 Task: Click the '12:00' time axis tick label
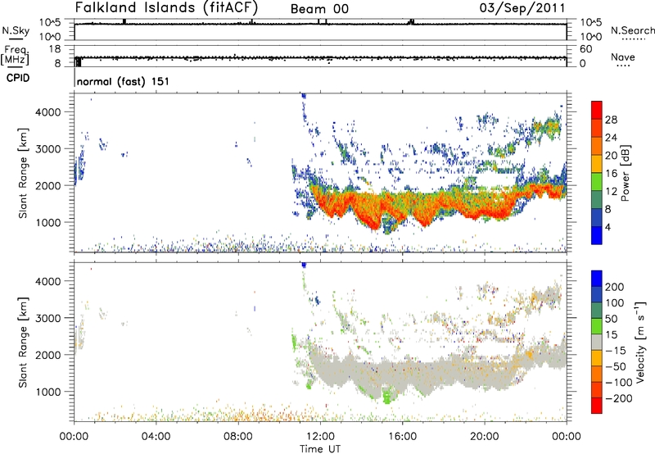click(x=320, y=437)
